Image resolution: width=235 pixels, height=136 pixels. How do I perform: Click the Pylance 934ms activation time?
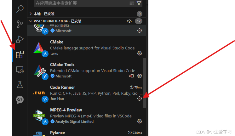point(135,133)
